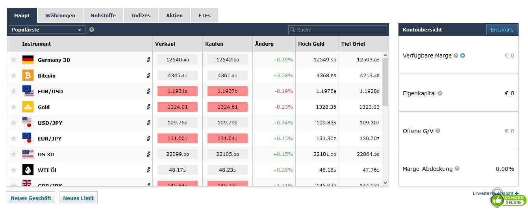Open chart icon for EUR/JPY

pyautogui.click(x=148, y=139)
